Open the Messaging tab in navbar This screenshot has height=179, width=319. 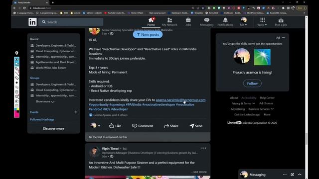click(206, 22)
